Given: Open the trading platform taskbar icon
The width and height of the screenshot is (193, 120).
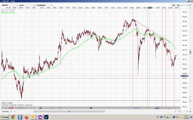Looking at the screenshot, I should coord(46,117).
